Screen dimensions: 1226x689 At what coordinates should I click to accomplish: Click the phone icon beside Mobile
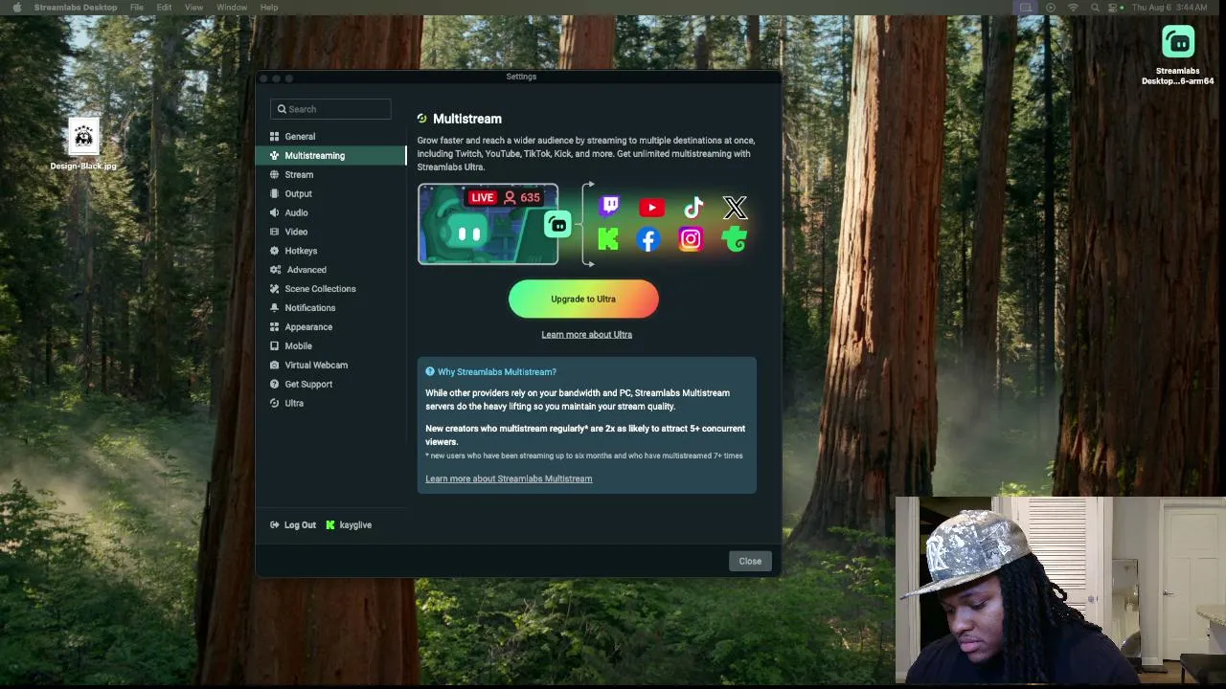pyautogui.click(x=275, y=346)
